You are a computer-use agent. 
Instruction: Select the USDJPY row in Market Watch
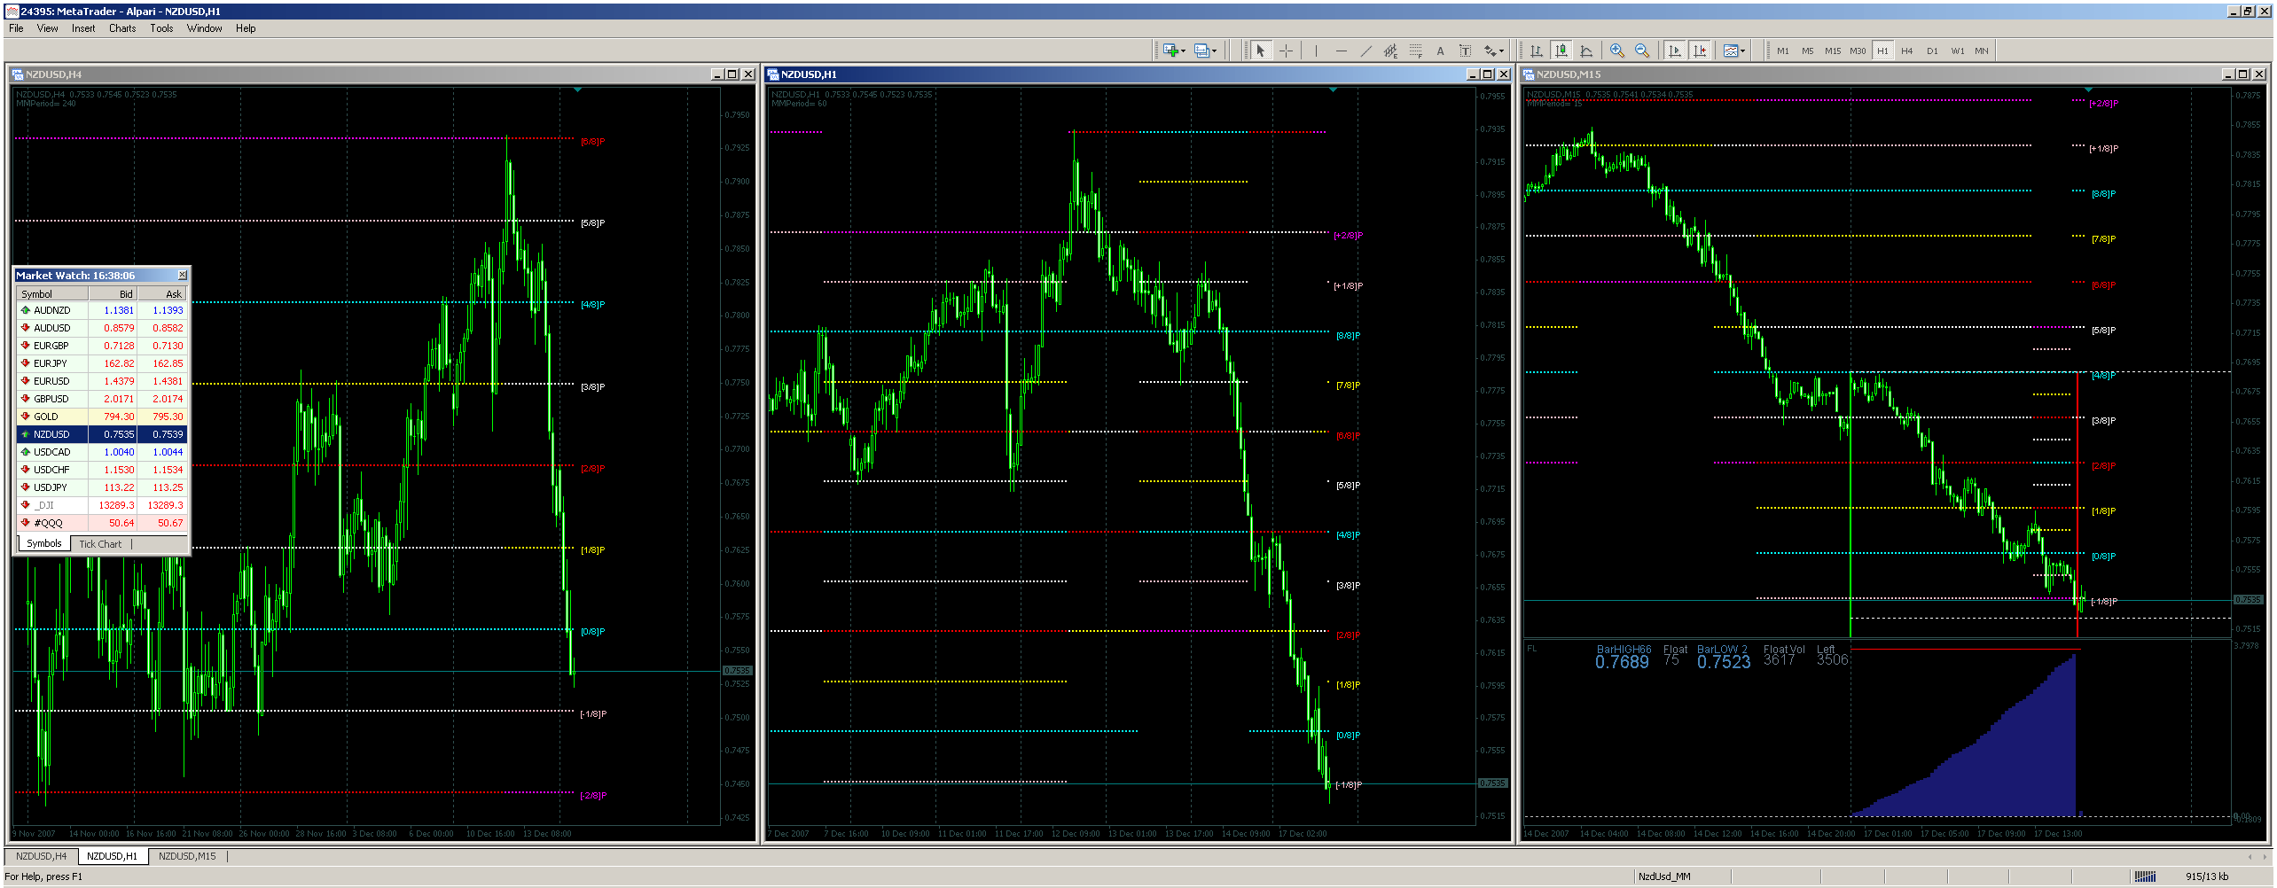click(101, 487)
